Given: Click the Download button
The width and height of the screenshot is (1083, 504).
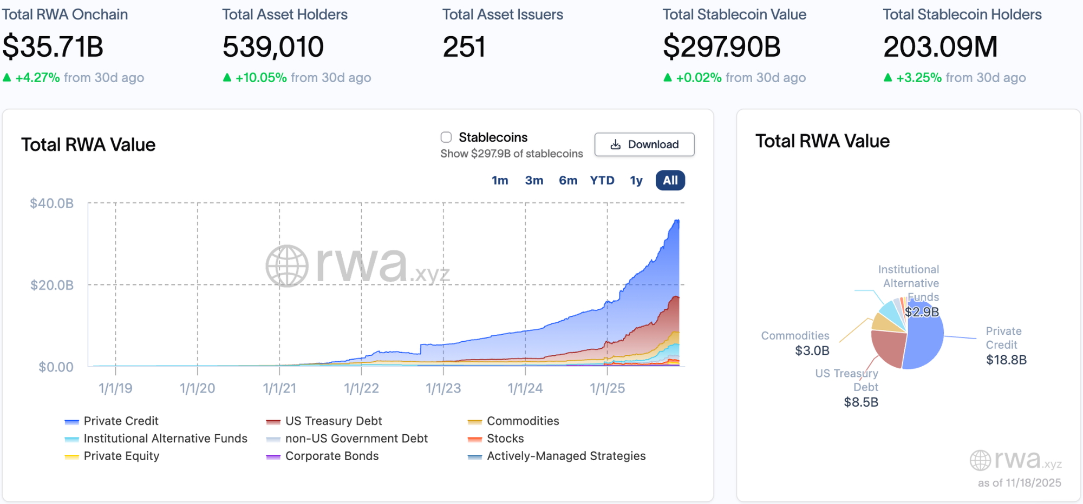Looking at the screenshot, I should [644, 144].
